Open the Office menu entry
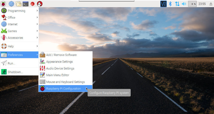The height and width of the screenshot is (114, 214). click(19, 17)
